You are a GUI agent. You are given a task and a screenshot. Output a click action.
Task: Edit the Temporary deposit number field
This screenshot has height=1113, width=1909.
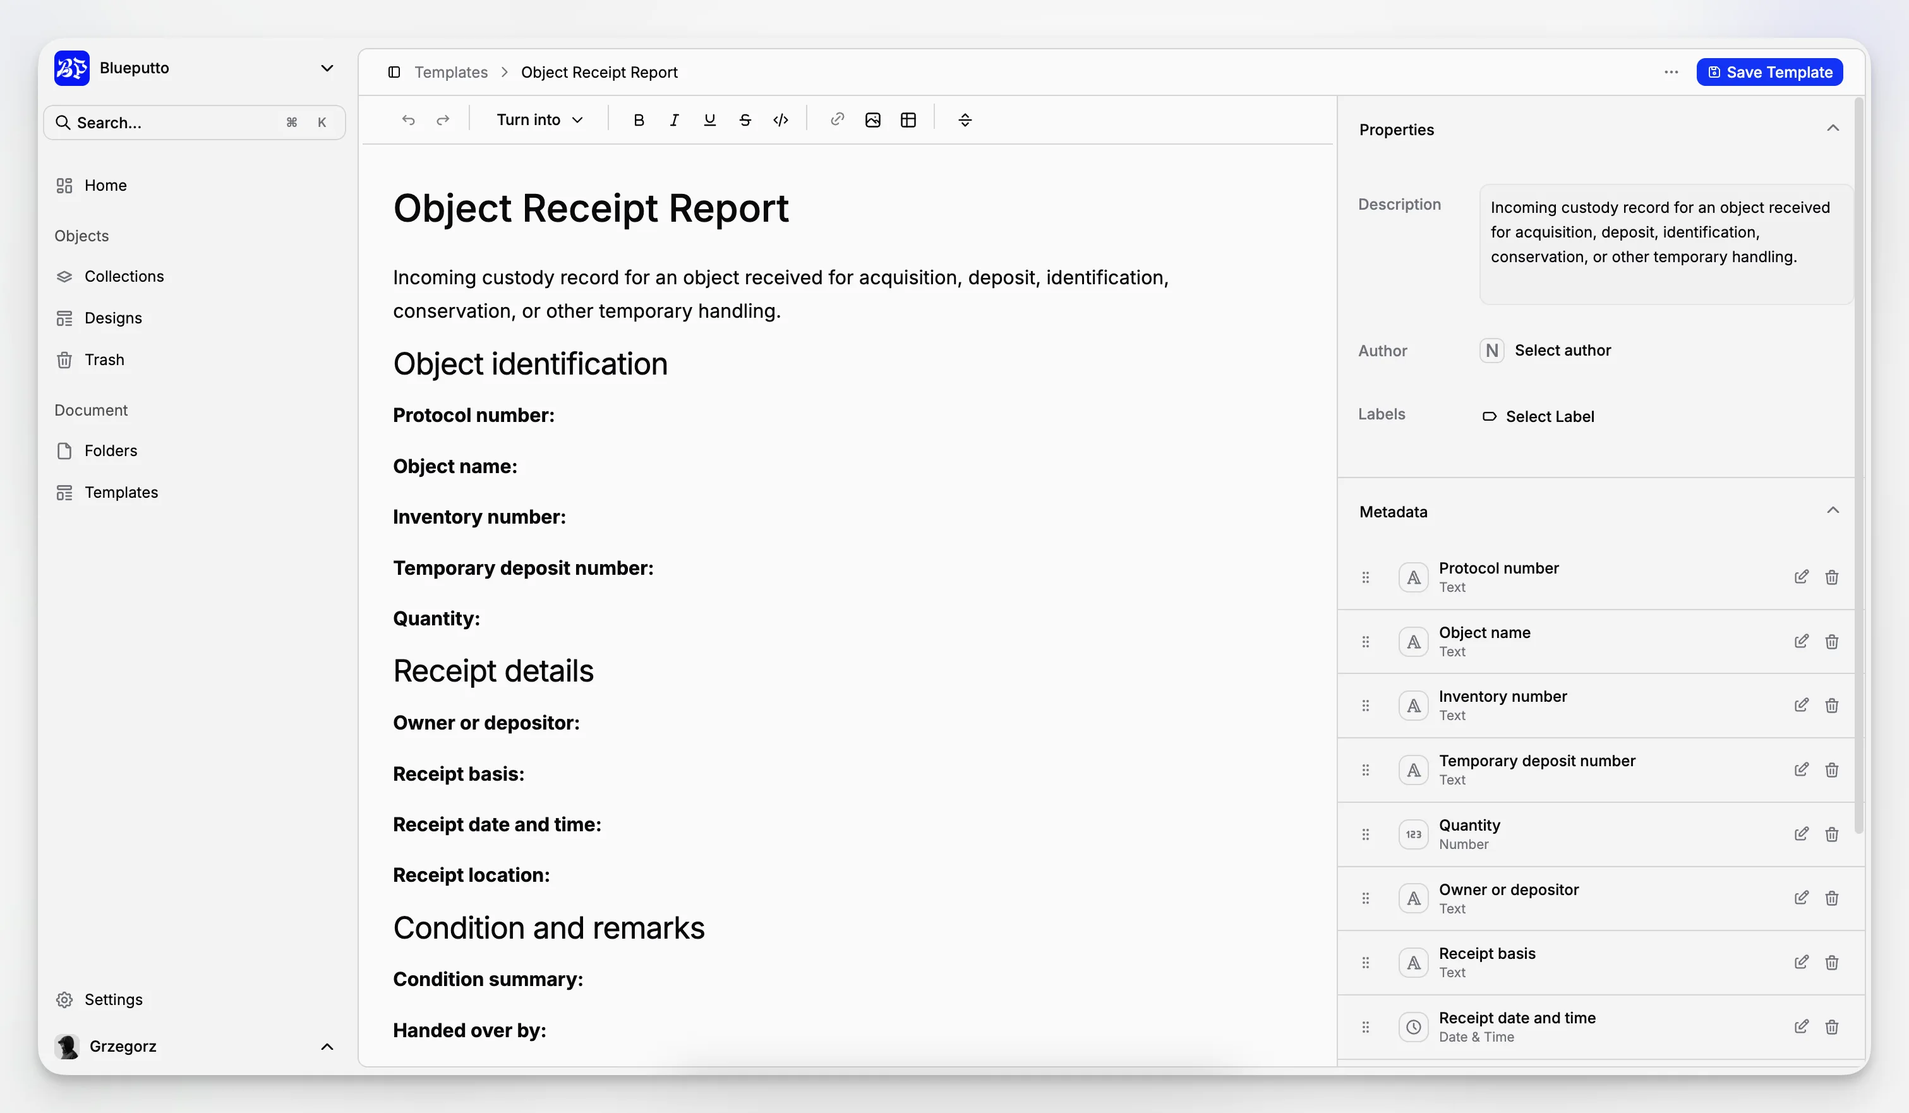(1802, 770)
